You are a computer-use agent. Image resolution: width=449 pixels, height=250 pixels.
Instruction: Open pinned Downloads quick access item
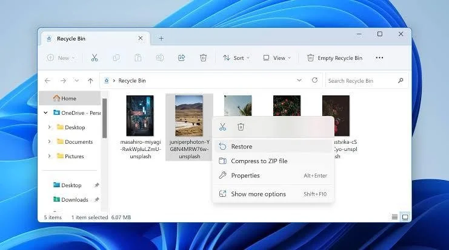click(x=71, y=199)
